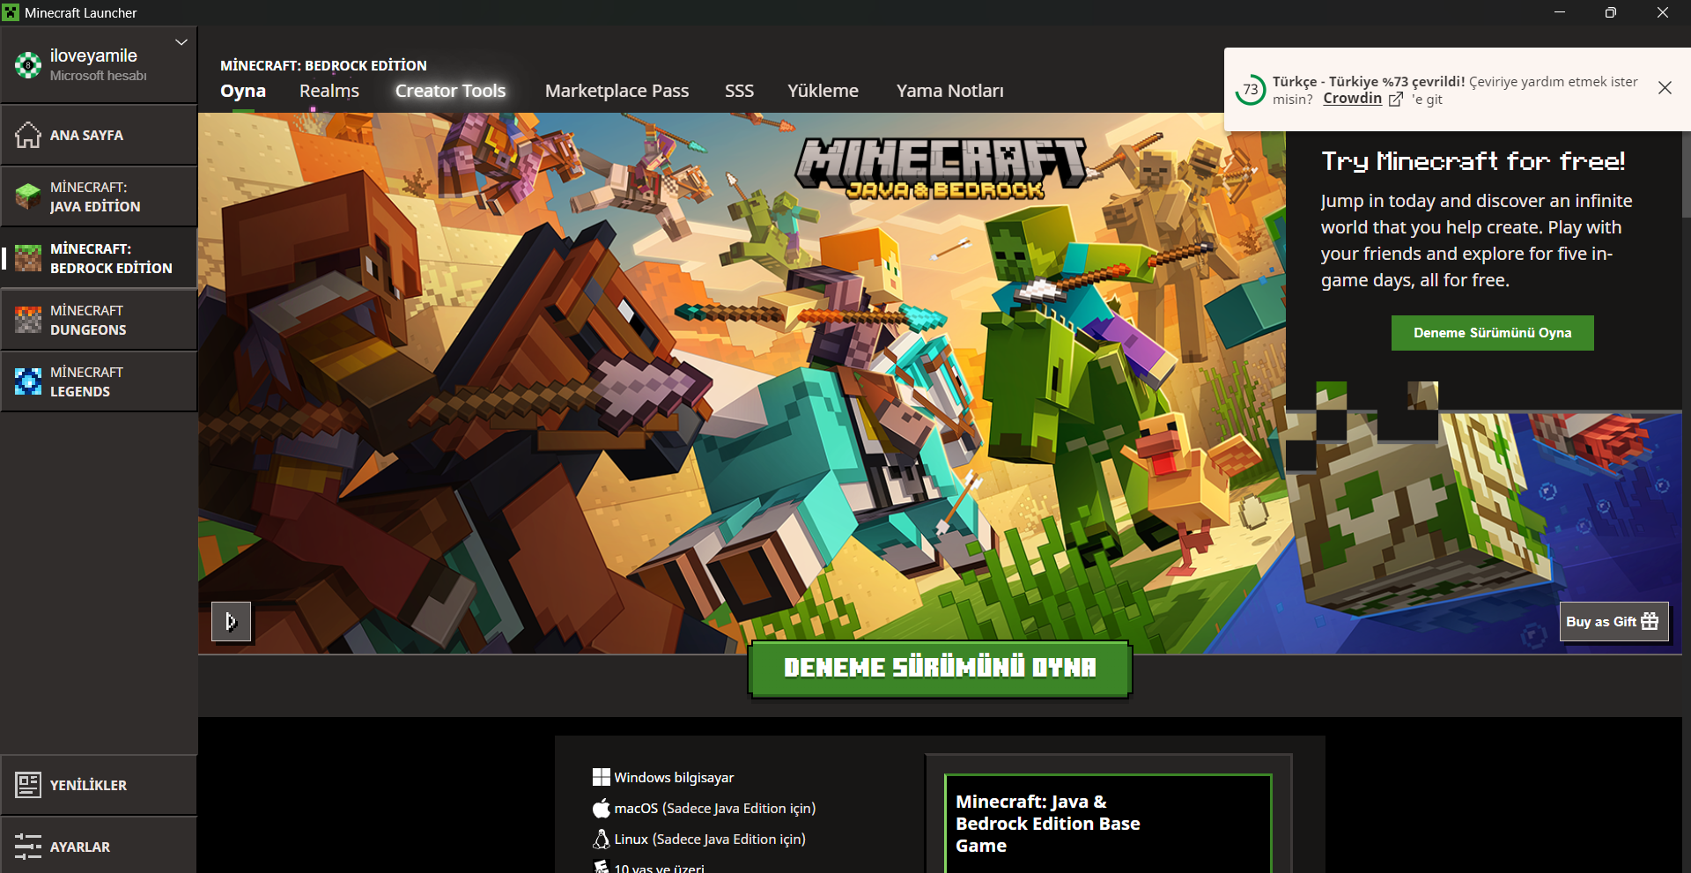Click the large Deneme Sürümünü Oyna button

coord(940,669)
